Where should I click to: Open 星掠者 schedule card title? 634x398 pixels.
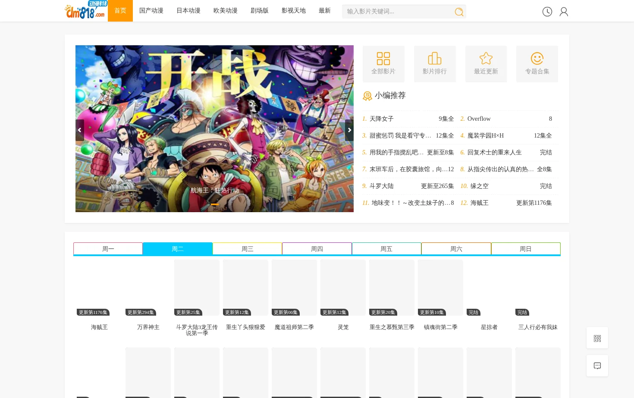click(489, 327)
